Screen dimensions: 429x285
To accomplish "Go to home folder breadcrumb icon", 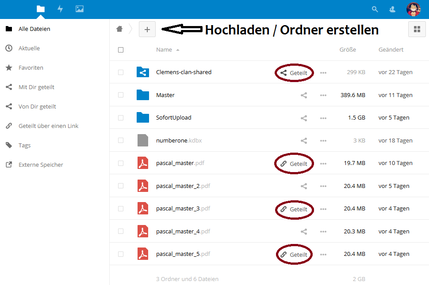I will [119, 29].
